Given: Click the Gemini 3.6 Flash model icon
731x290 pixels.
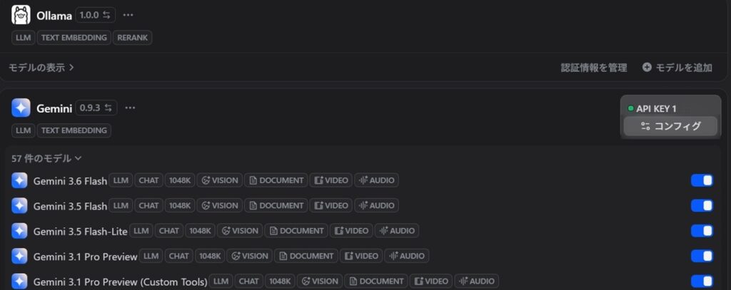Looking at the screenshot, I should 19,180.
